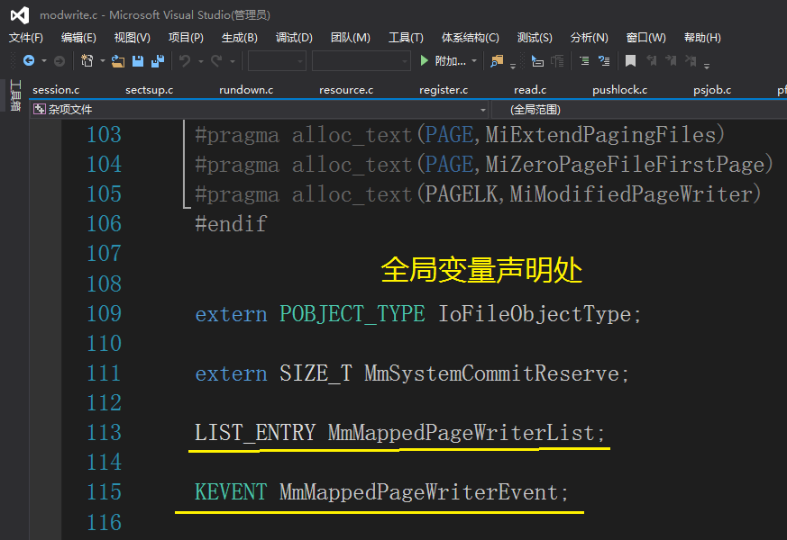Click the Previous bookmark icon
Screen dimensions: 787x540
pyautogui.click(x=652, y=61)
